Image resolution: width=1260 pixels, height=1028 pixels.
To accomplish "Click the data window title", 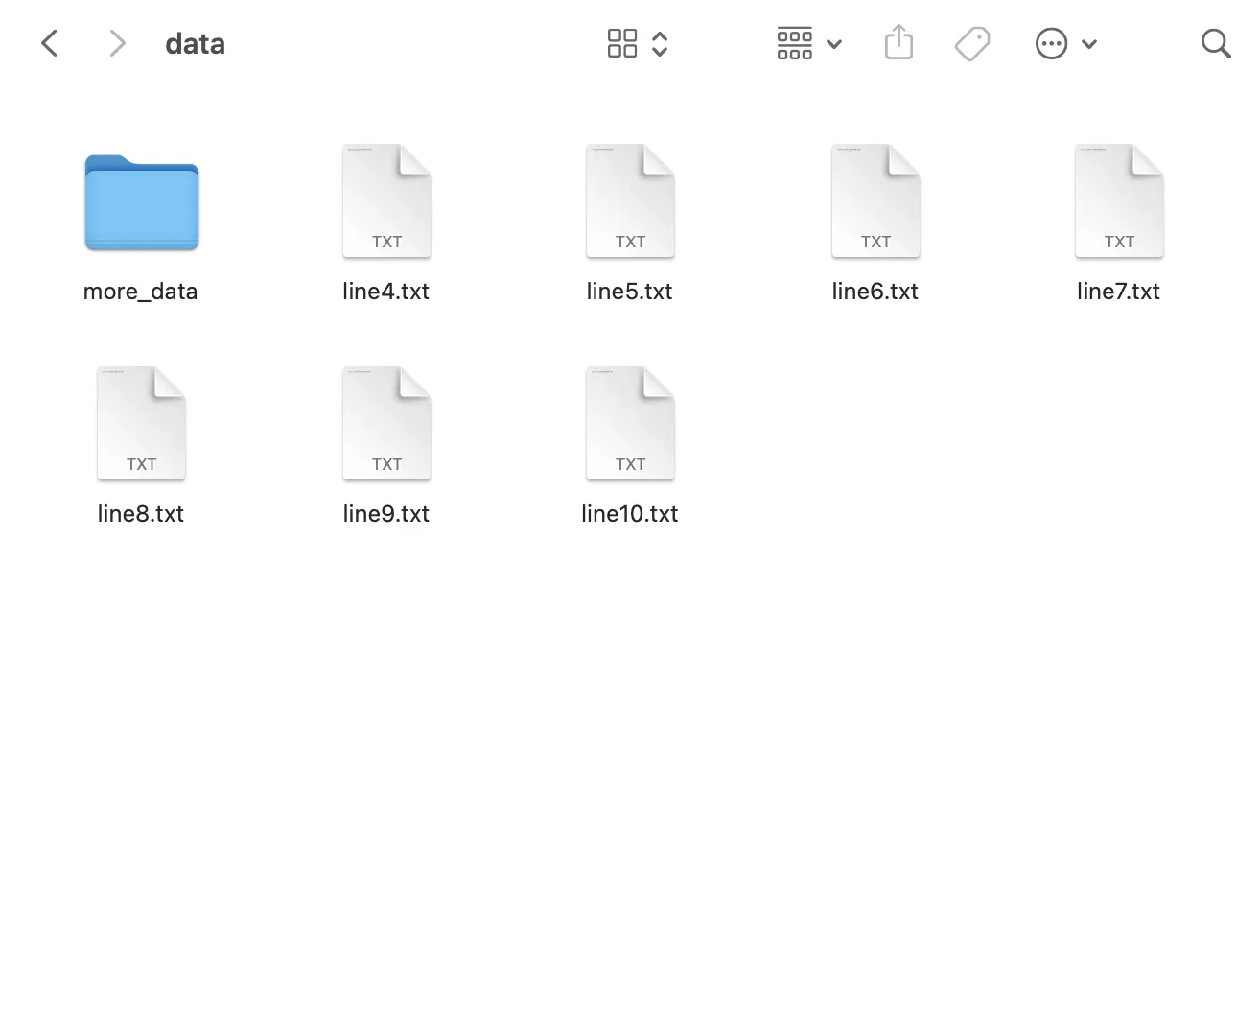I will coord(195,43).
